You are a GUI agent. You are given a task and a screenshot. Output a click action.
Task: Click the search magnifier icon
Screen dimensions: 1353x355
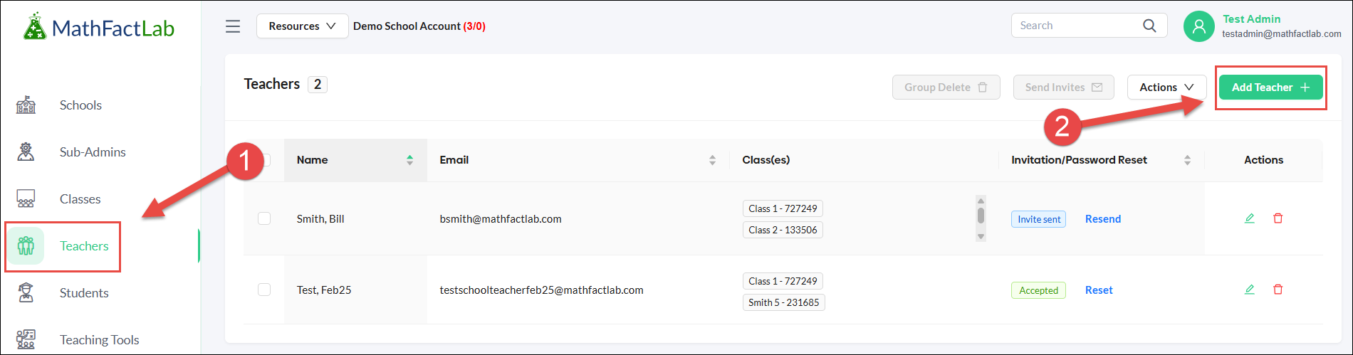tap(1149, 26)
